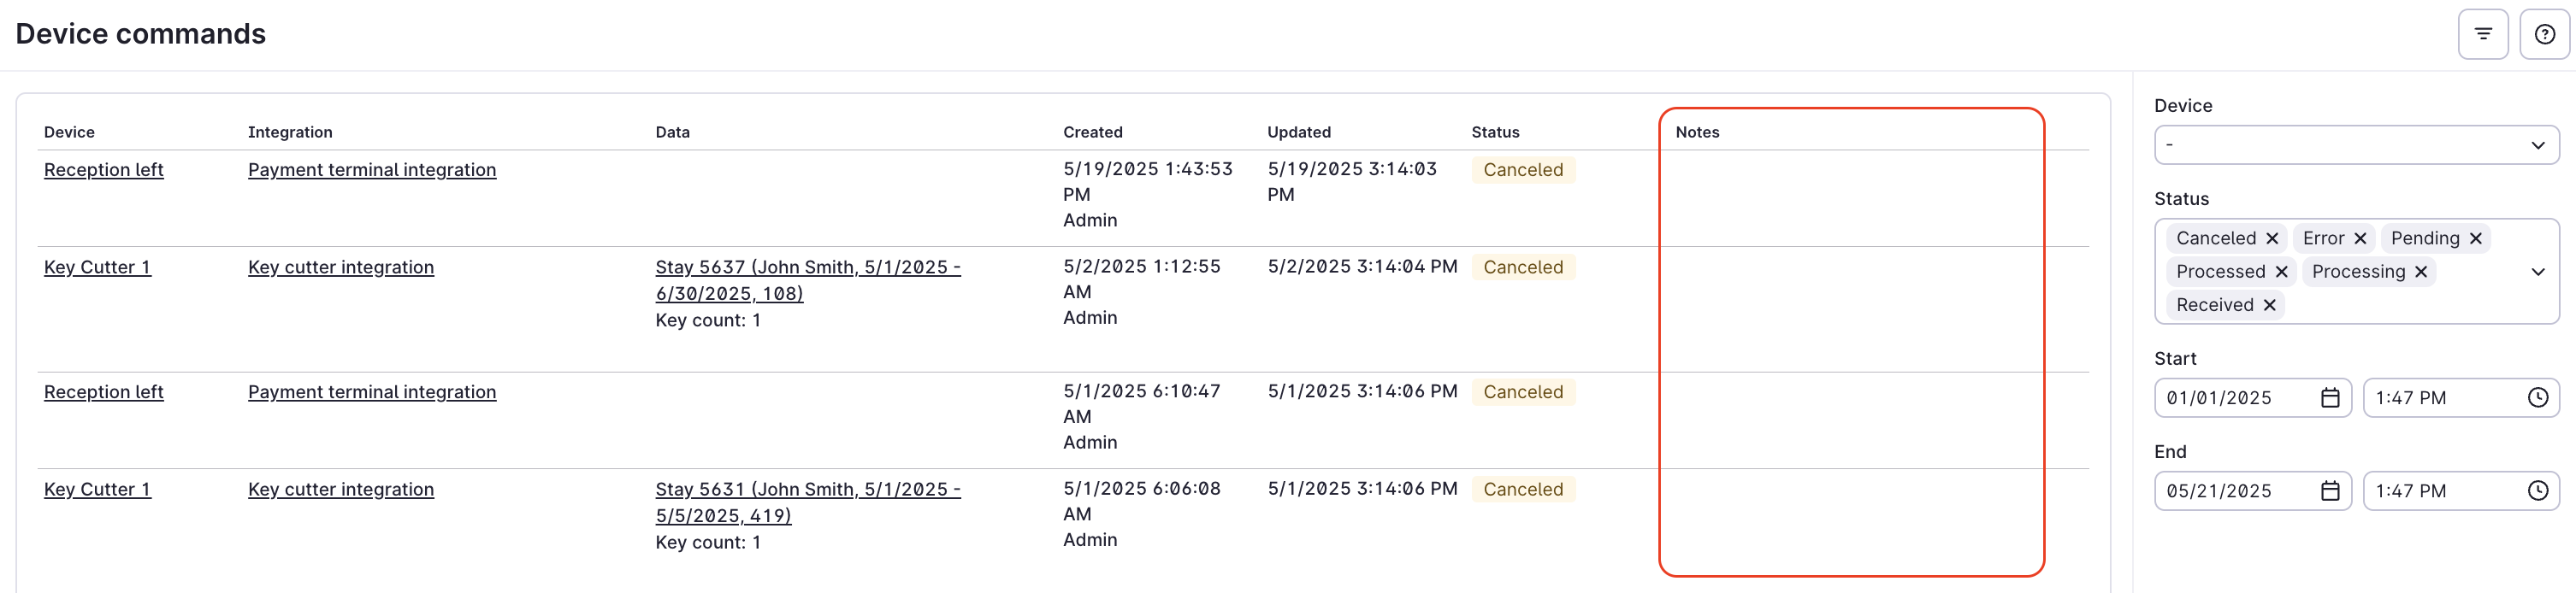The width and height of the screenshot is (2576, 593).
Task: Remove the Processing status filter chip
Action: click(x=2420, y=271)
